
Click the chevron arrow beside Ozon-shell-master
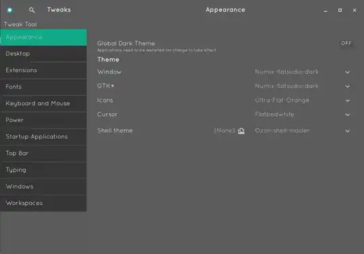coord(348,131)
